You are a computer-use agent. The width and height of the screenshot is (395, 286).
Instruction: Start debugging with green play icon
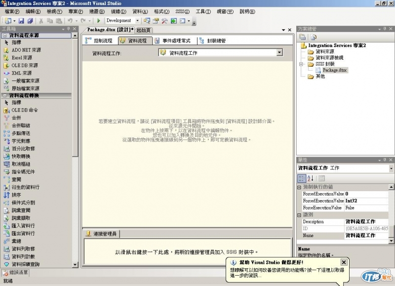pyautogui.click(x=98, y=21)
